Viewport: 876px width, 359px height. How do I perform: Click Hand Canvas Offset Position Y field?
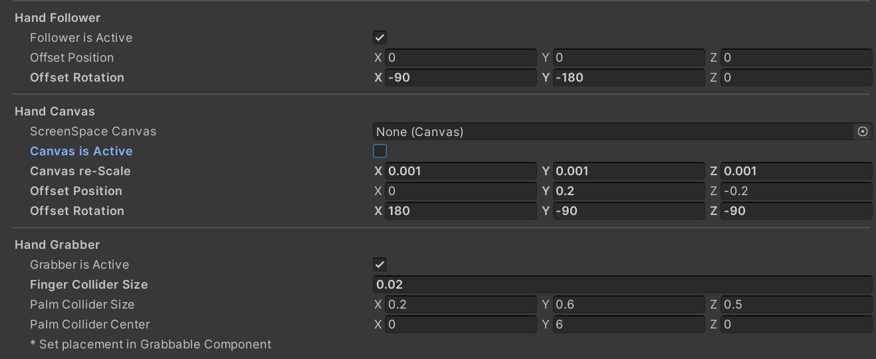point(628,191)
